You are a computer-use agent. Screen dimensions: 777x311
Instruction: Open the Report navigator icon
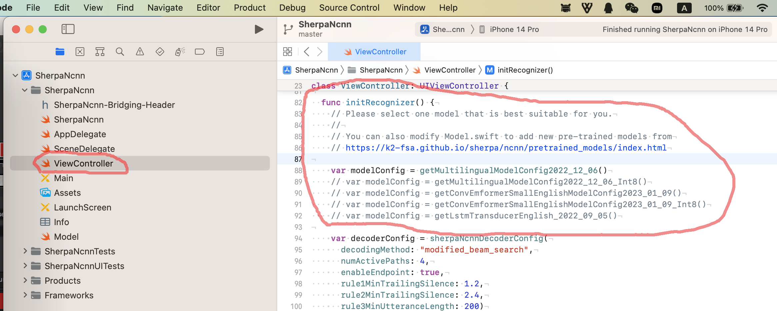pos(220,52)
